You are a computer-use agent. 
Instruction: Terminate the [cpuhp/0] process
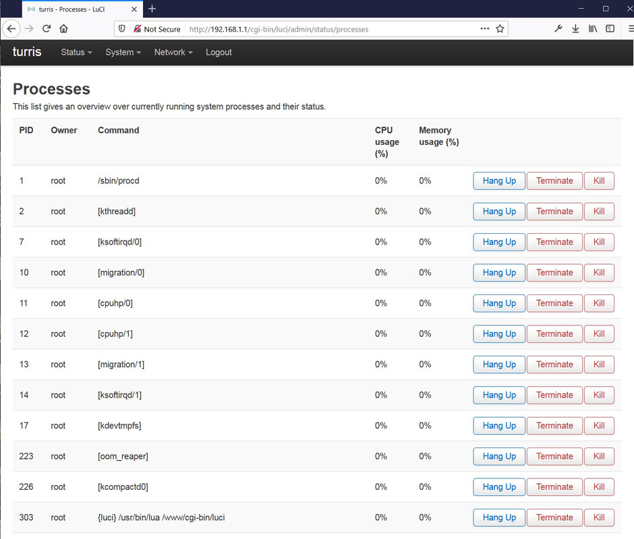coord(554,303)
